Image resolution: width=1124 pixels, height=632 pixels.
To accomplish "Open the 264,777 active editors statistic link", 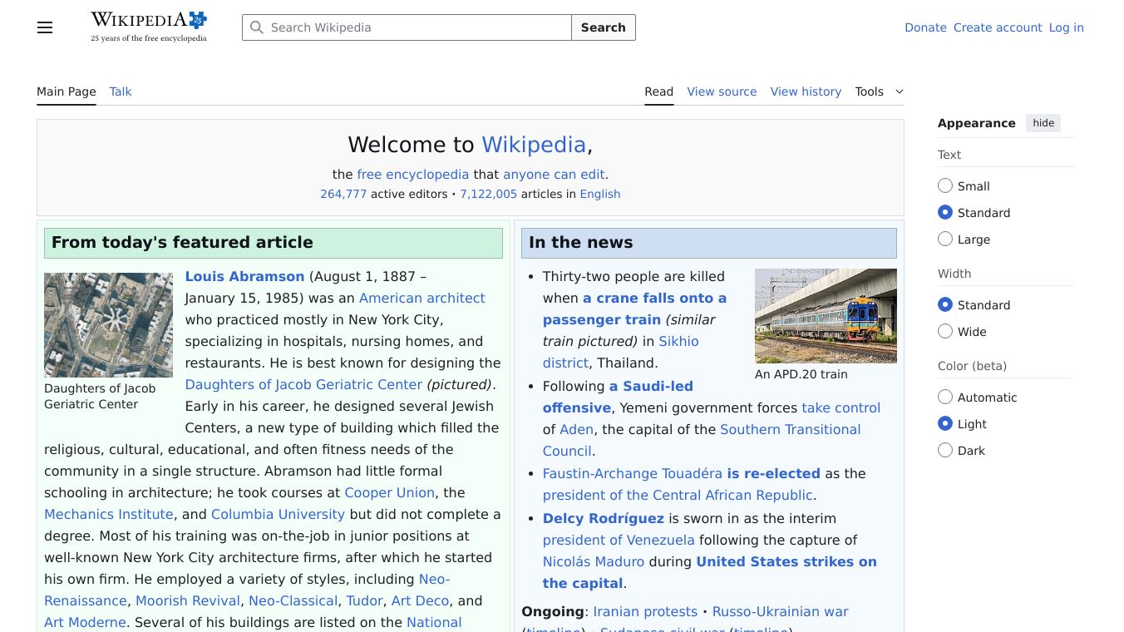I will (343, 194).
